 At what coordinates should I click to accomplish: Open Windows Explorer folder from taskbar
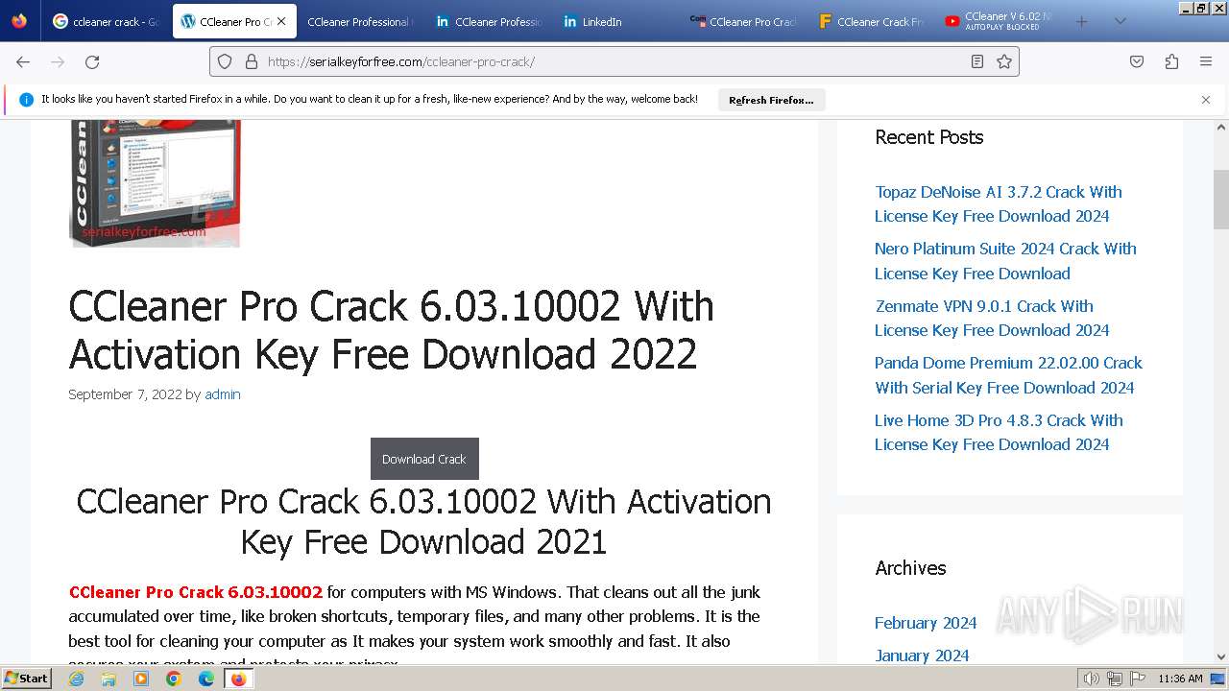tap(108, 679)
